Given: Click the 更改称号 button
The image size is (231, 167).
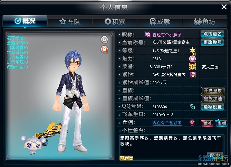Looking at the screenshot, I should pos(212,42).
